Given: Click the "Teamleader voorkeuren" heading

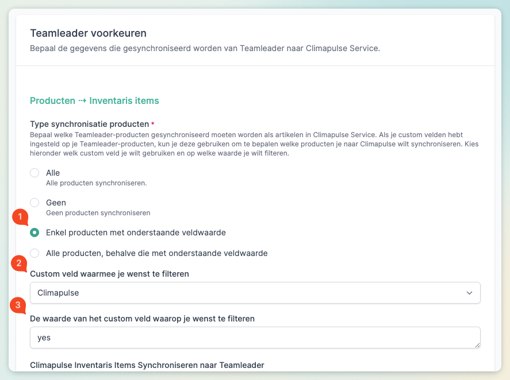Looking at the screenshot, I should click(88, 33).
